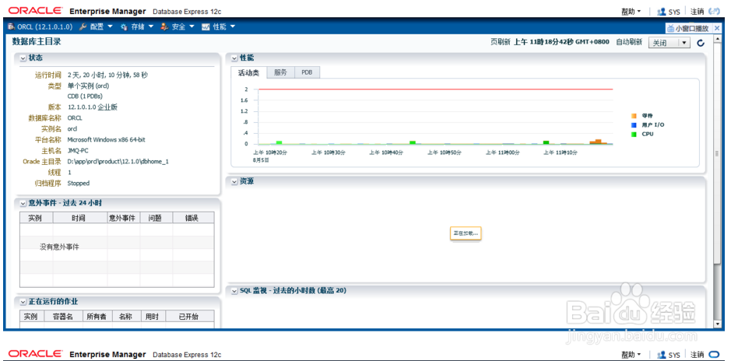Image resolution: width=738 pixels, height=361 pixels.
Task: Click the security icon next to 安全
Action: (x=164, y=26)
